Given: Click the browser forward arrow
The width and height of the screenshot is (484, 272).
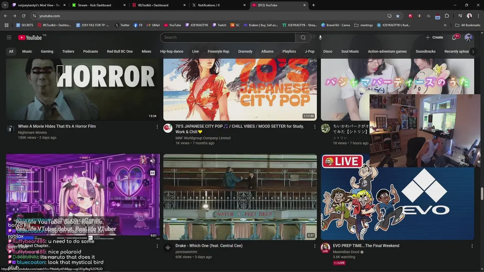Looking at the screenshot, I should pos(14,16).
